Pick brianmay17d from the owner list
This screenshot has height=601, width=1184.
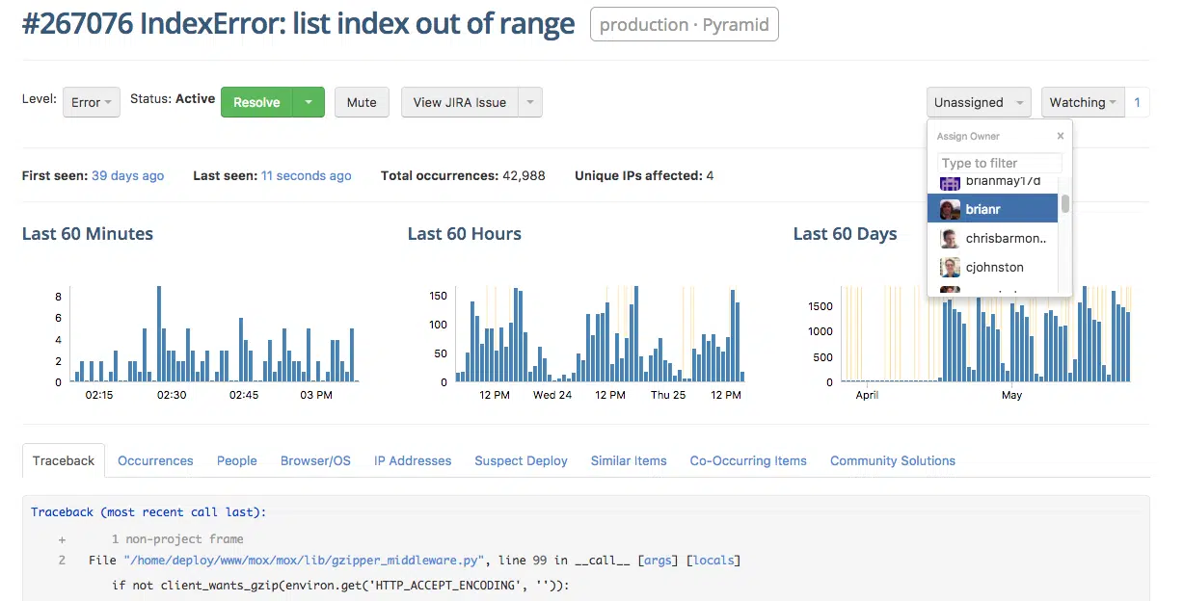point(997,182)
